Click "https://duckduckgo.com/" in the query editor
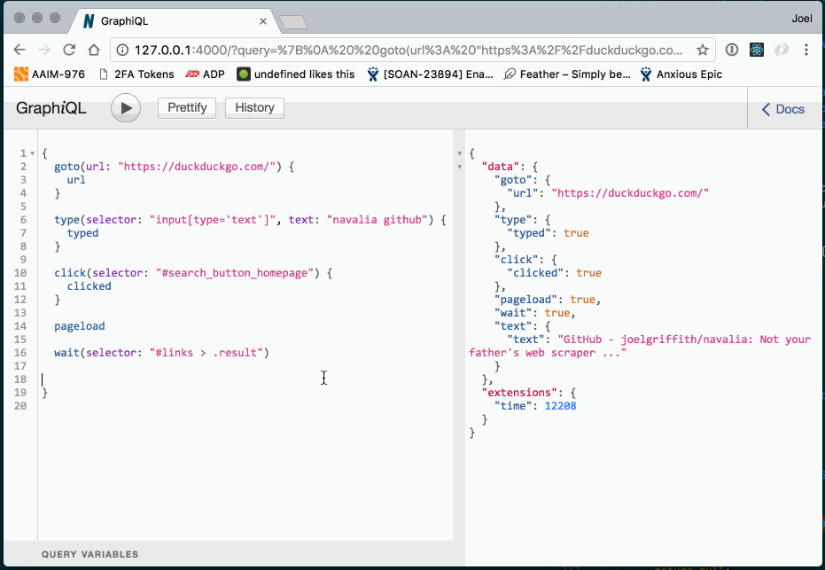Viewport: 825px width, 570px height. pyautogui.click(x=197, y=167)
